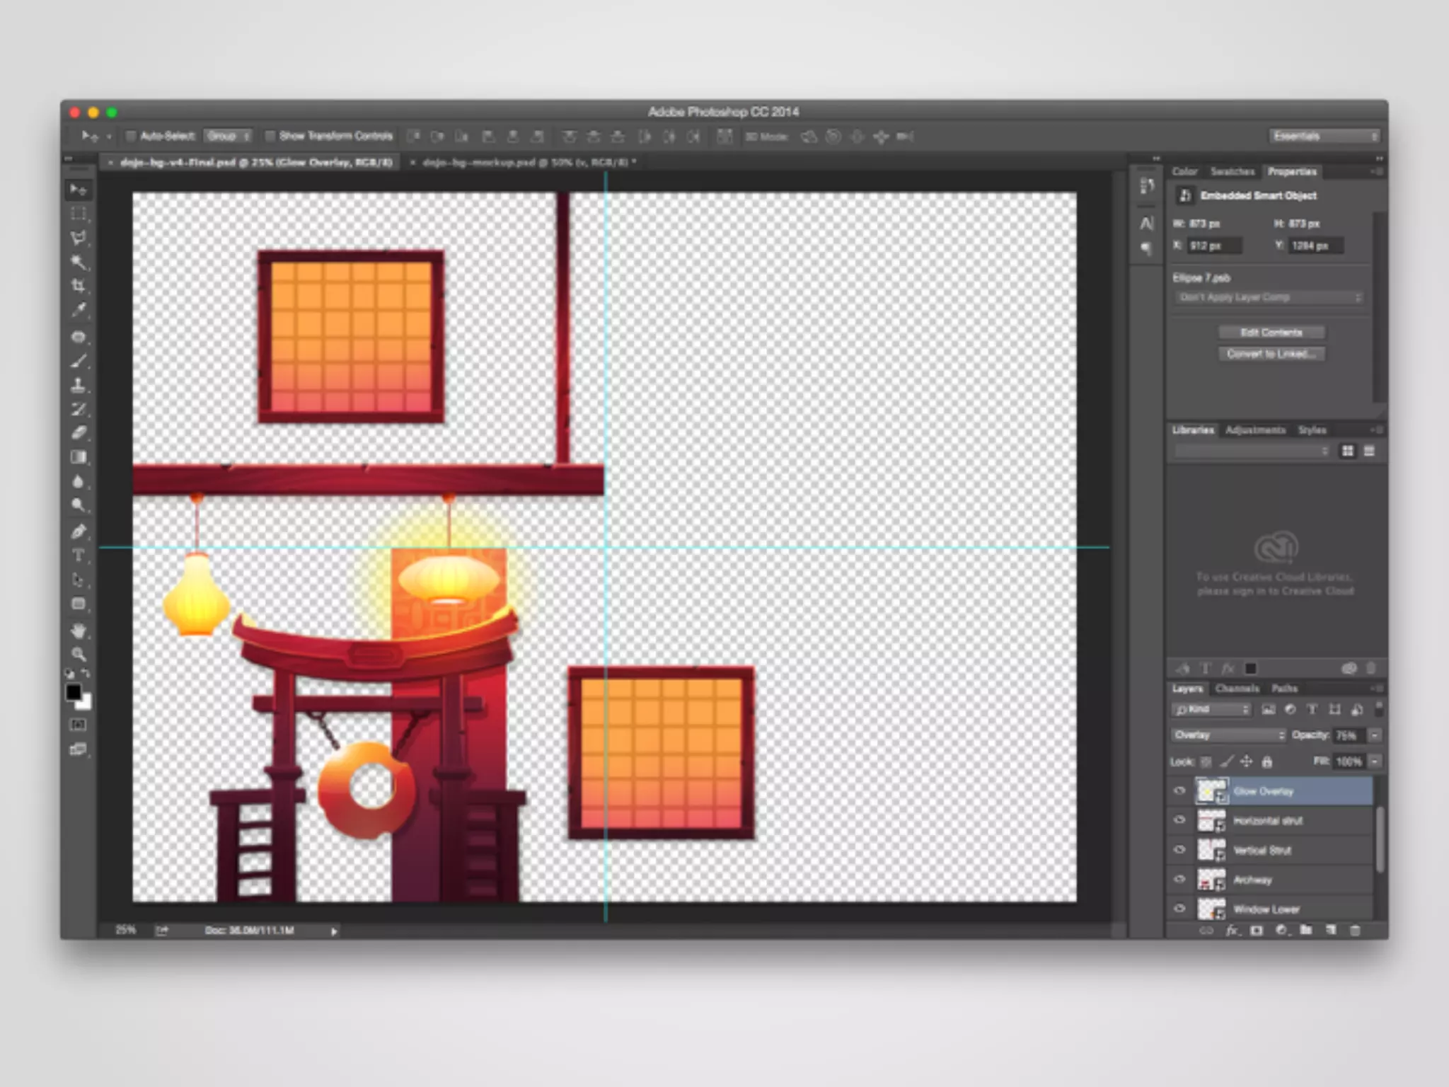
Task: Click the Edit Contents button
Action: tap(1271, 333)
